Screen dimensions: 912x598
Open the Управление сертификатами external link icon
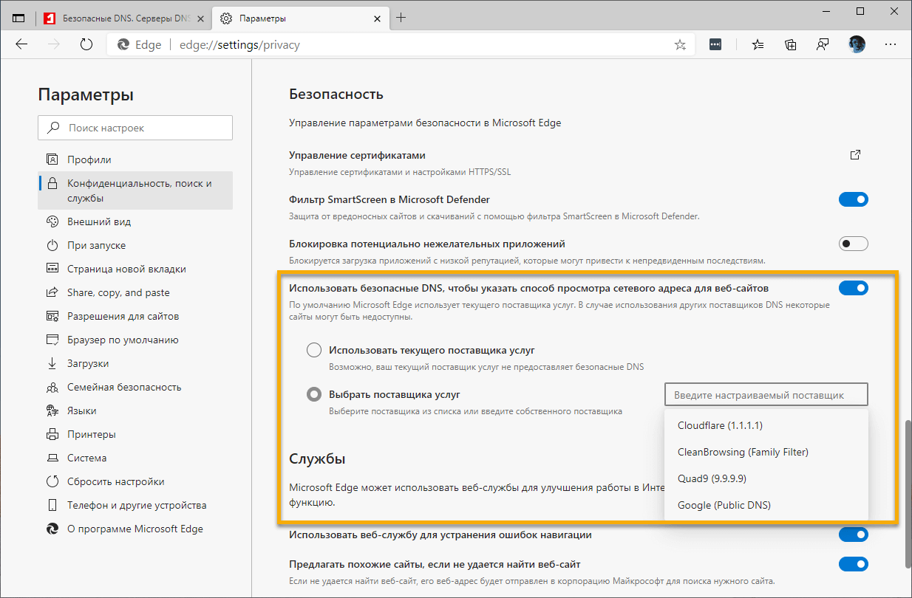(x=855, y=155)
